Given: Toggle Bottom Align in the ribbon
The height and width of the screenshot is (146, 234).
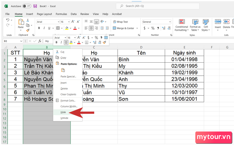Looking at the screenshot, I should pyautogui.click(x=96, y=22).
